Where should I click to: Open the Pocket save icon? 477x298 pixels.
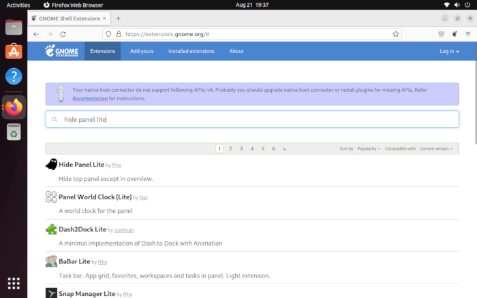441,34
